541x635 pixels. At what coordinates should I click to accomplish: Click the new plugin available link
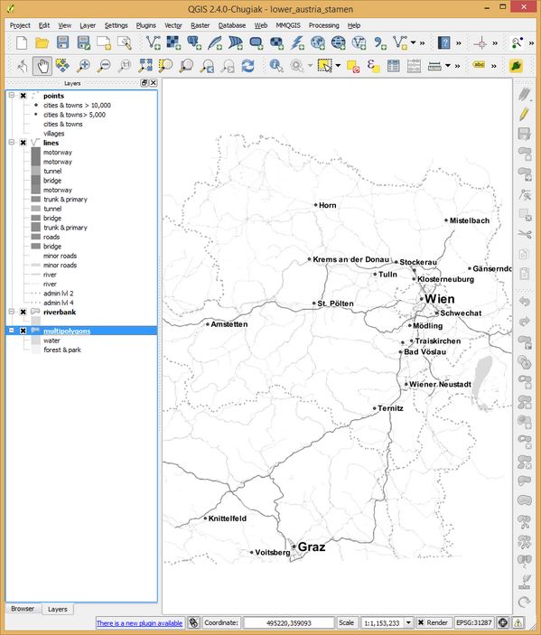[139, 623]
